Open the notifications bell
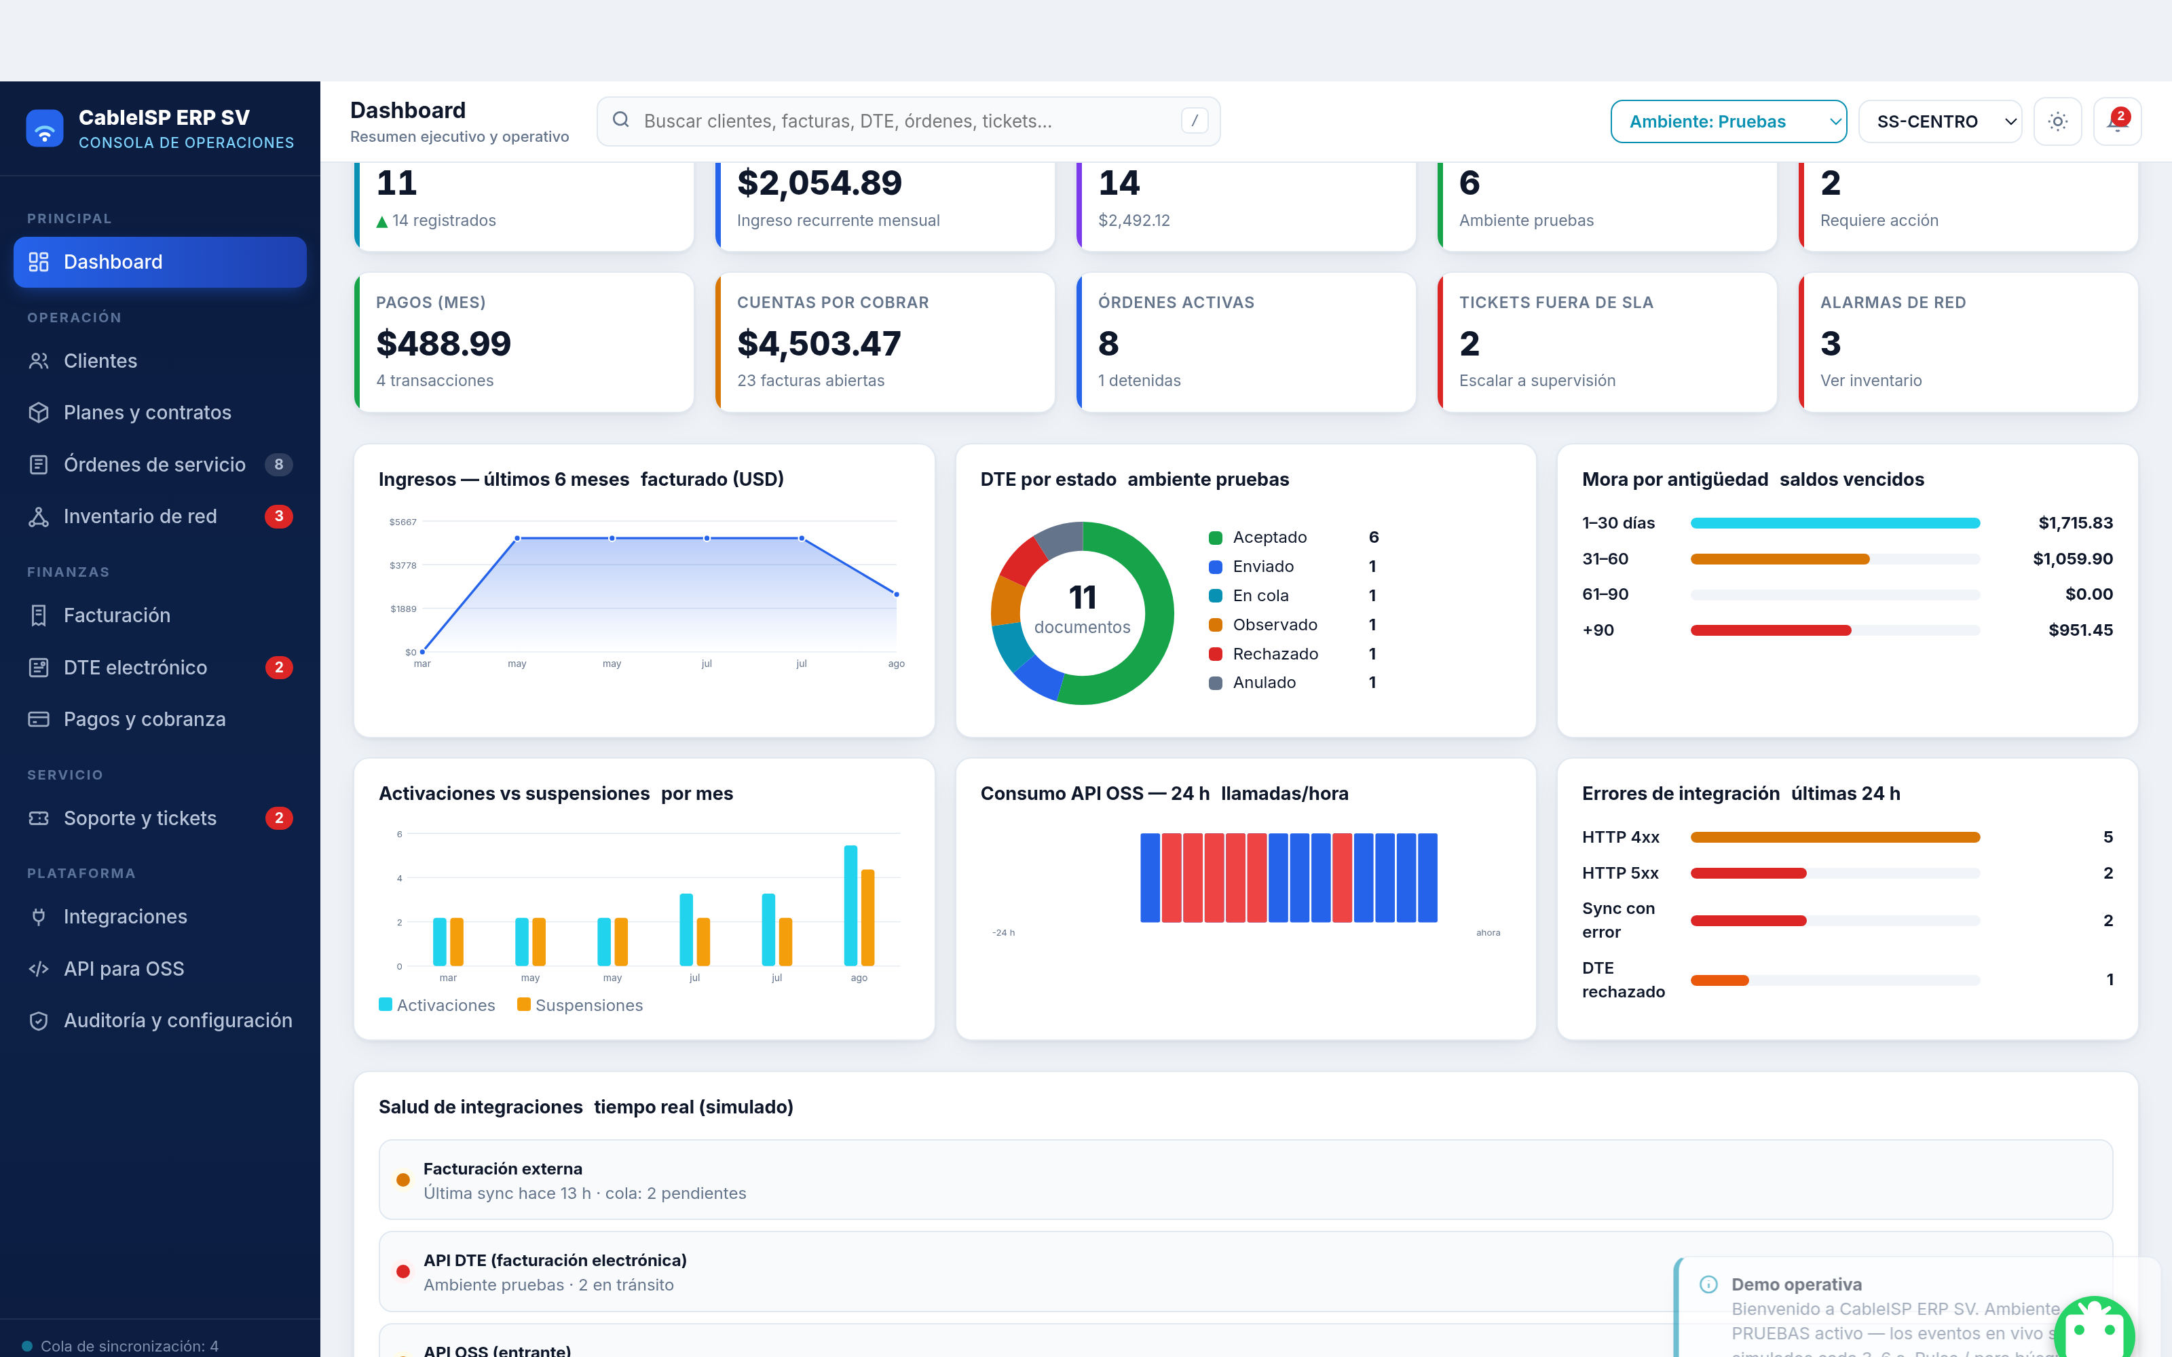 [2117, 121]
